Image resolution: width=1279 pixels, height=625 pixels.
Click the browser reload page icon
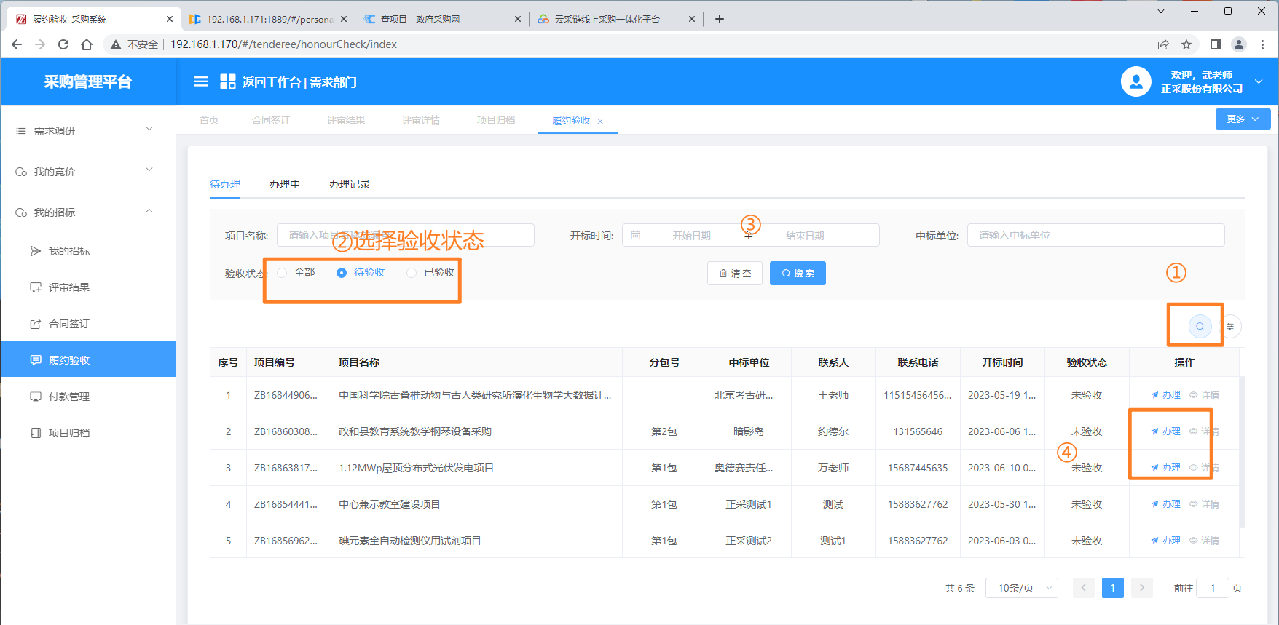(63, 44)
